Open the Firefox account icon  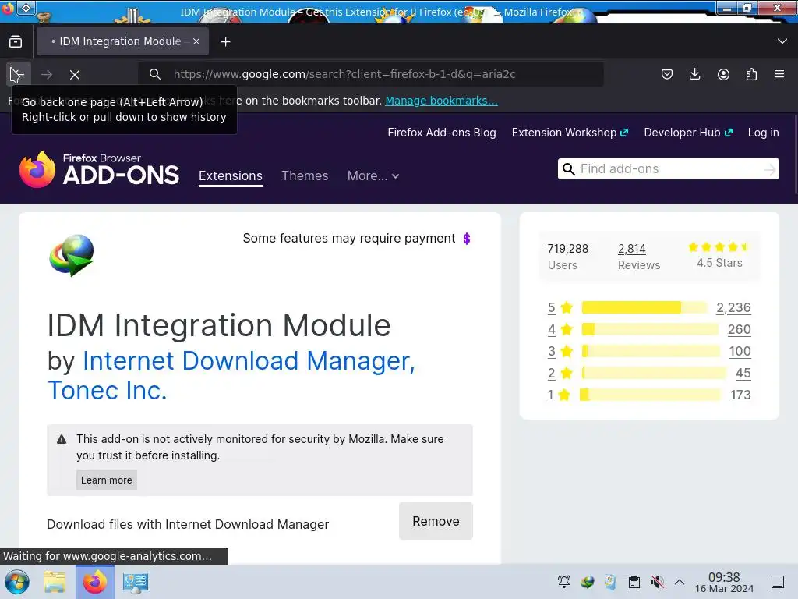(x=723, y=74)
